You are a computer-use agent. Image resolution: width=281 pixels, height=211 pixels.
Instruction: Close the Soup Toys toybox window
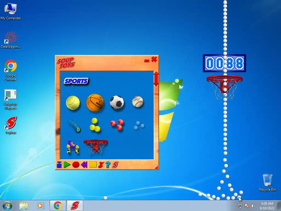154,59
